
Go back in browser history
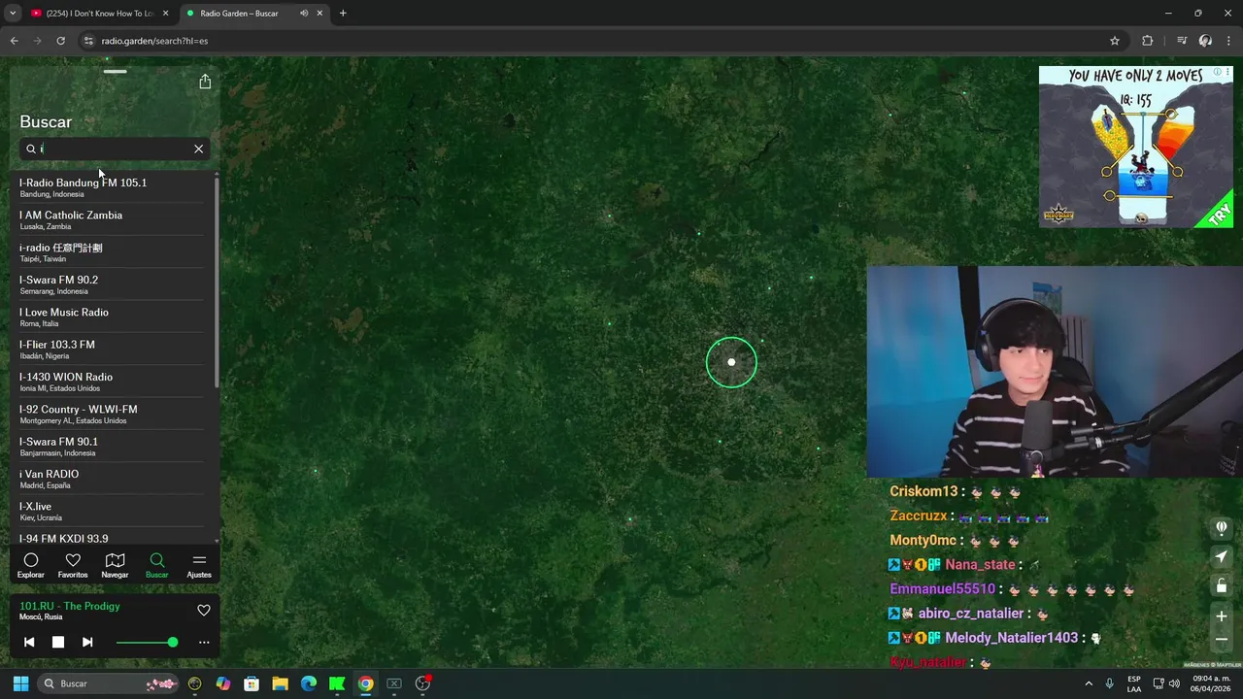click(x=14, y=41)
